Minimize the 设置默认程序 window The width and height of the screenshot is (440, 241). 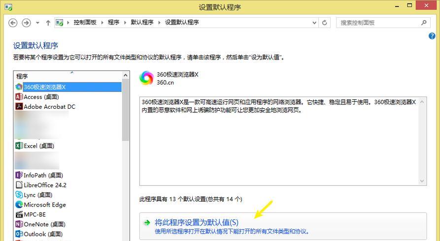tap(397, 6)
